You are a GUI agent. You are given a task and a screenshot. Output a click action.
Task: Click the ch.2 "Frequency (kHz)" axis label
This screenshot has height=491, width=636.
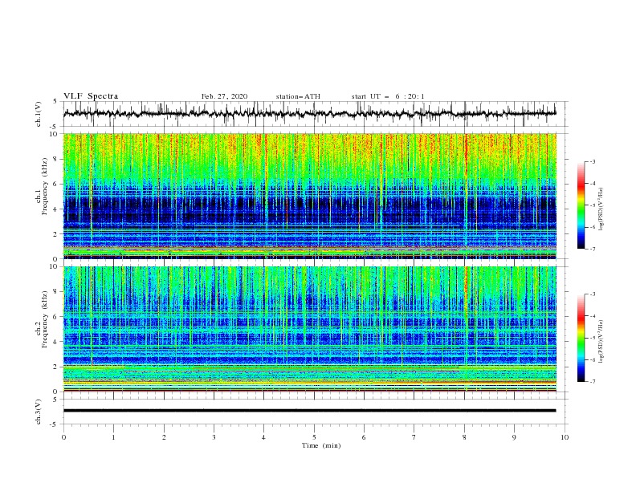[x=46, y=319]
